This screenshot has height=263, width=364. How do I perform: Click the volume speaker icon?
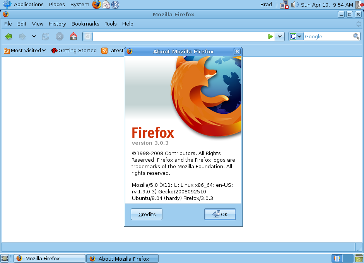coord(295,5)
